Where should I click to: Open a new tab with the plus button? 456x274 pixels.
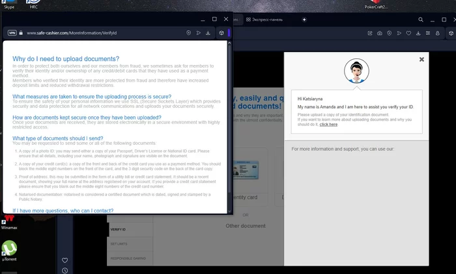tap(304, 19)
